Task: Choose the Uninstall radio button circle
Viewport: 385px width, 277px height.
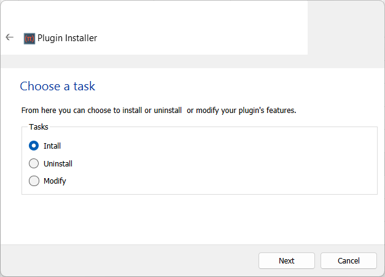Action: [x=34, y=163]
